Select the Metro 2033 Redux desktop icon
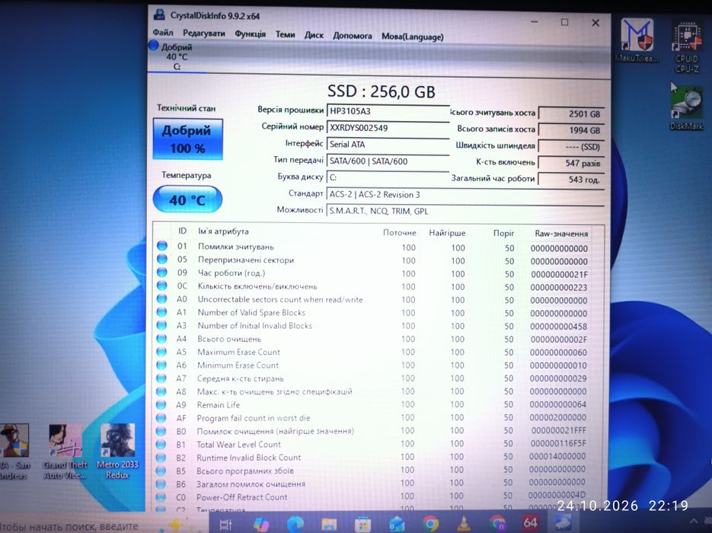 pyautogui.click(x=117, y=452)
